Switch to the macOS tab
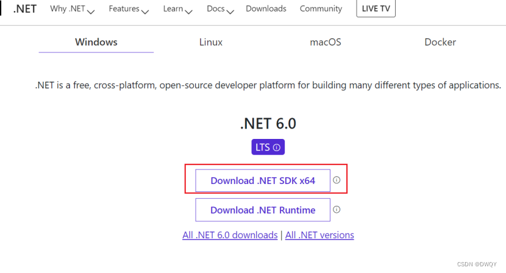 (326, 42)
